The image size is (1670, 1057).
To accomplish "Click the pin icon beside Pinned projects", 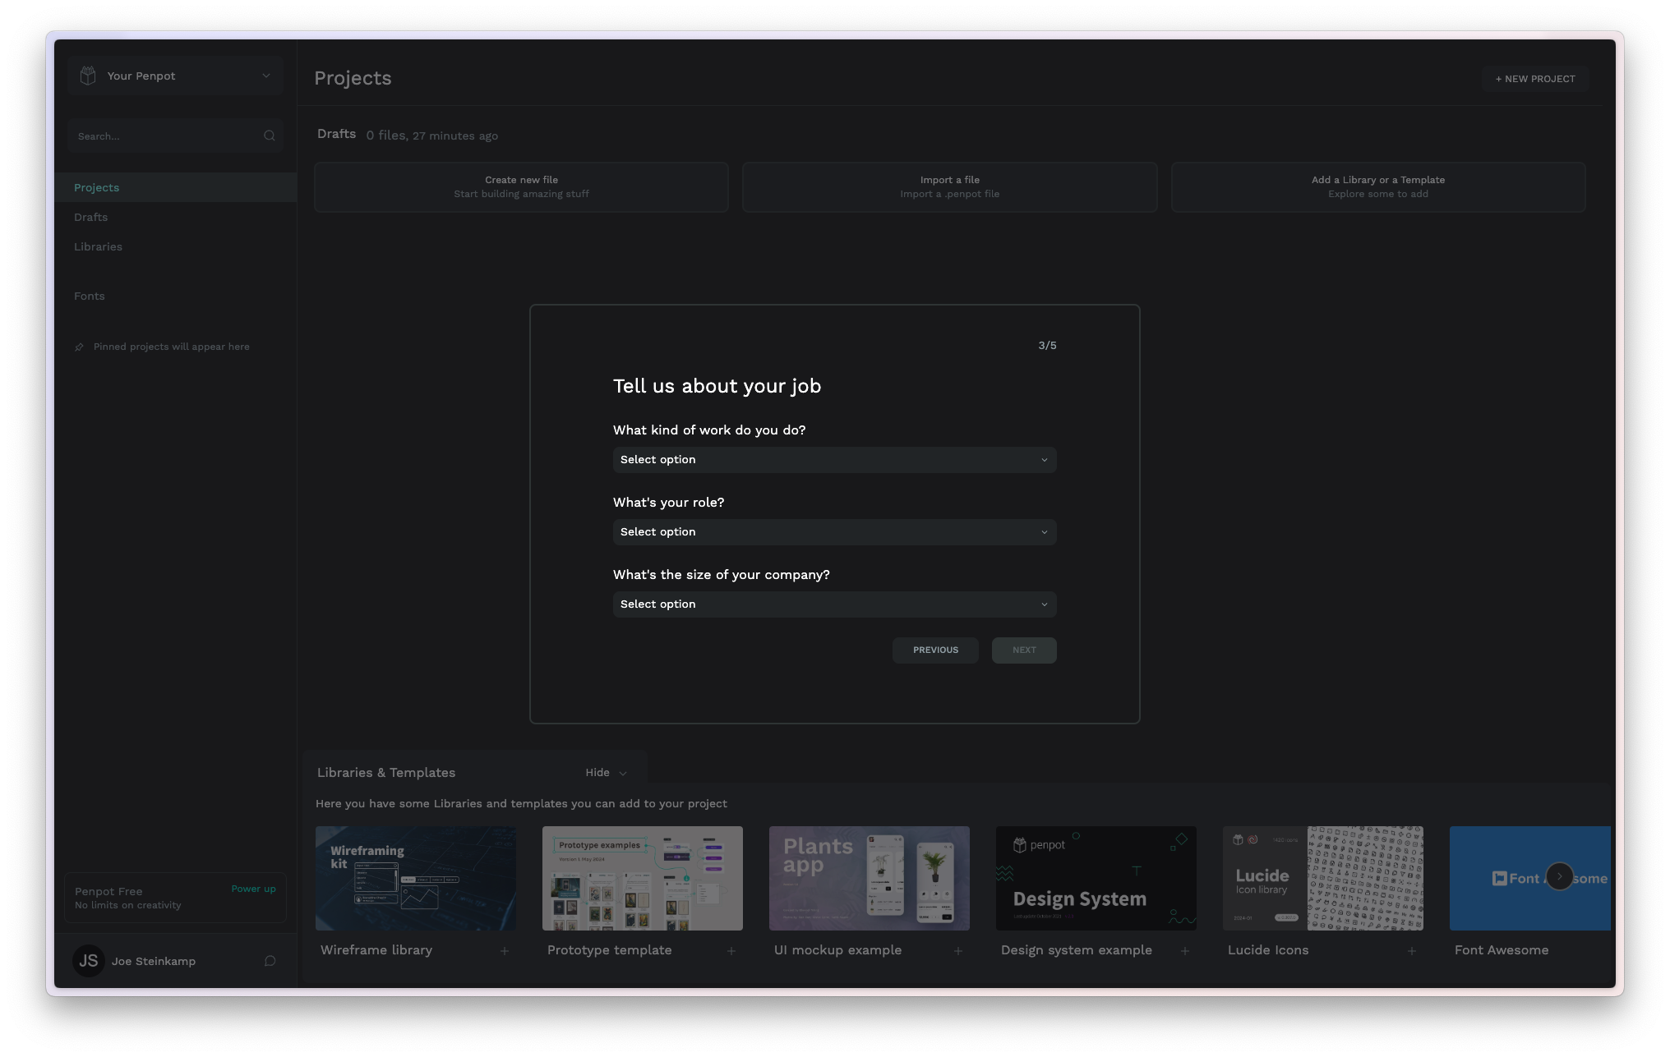I will (x=80, y=347).
